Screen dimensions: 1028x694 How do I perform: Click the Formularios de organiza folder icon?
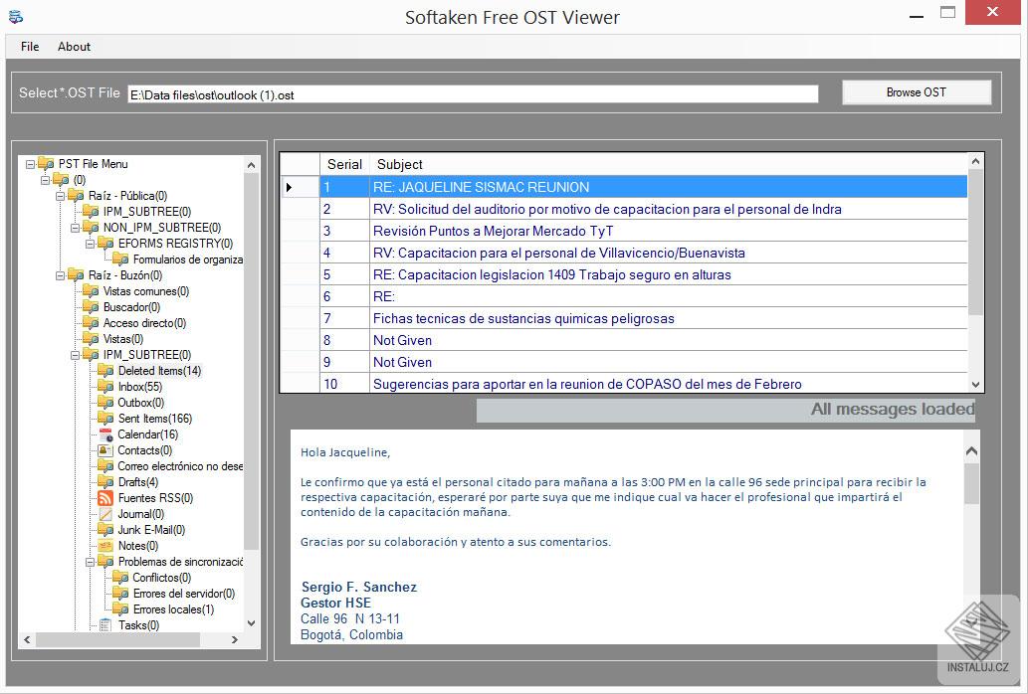[120, 260]
